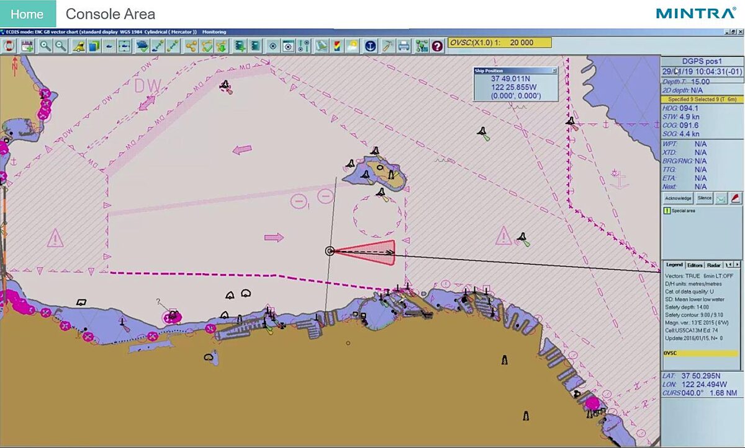Click the target in window icon
The height and width of the screenshot is (448, 745).
288,46
